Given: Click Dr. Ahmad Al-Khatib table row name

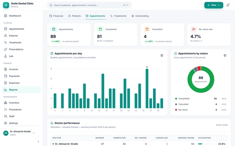Looking at the screenshot, I should click(66, 144).
